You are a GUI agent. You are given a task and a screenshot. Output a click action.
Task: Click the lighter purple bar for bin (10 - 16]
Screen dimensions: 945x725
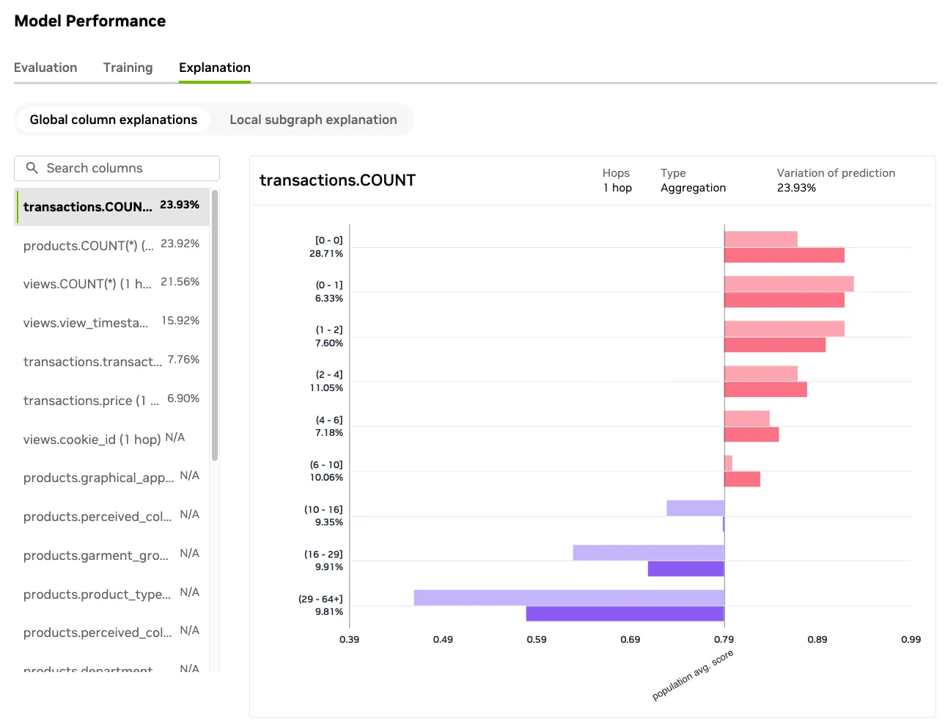click(696, 508)
